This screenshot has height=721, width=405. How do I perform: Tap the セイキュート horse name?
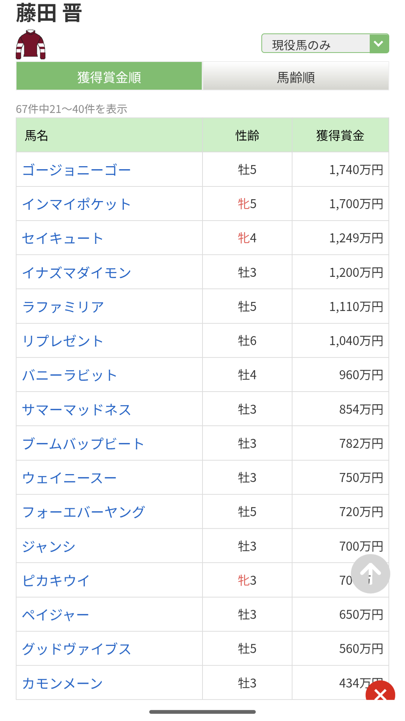pos(63,238)
